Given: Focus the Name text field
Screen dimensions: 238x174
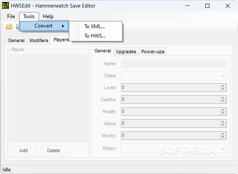Looking at the screenshot, I should click(174, 63).
